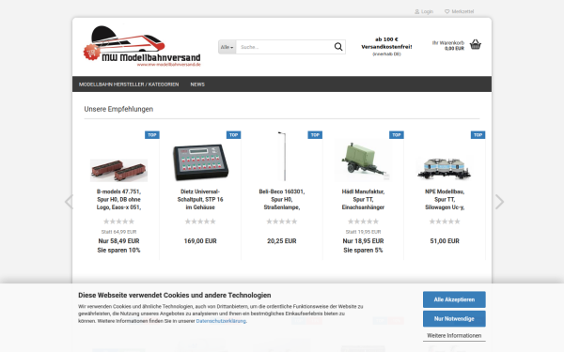Open Dietz control panel thumbnail
Image resolution: width=564 pixels, height=352 pixels.
coord(200,161)
